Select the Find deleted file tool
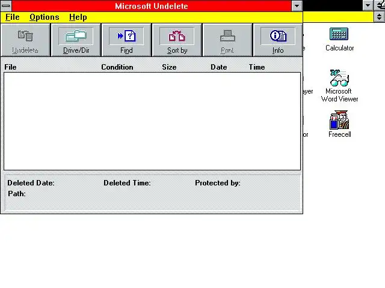385x288 pixels. pos(126,40)
